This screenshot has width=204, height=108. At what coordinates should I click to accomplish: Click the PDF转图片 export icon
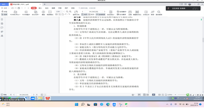coord(26,12)
